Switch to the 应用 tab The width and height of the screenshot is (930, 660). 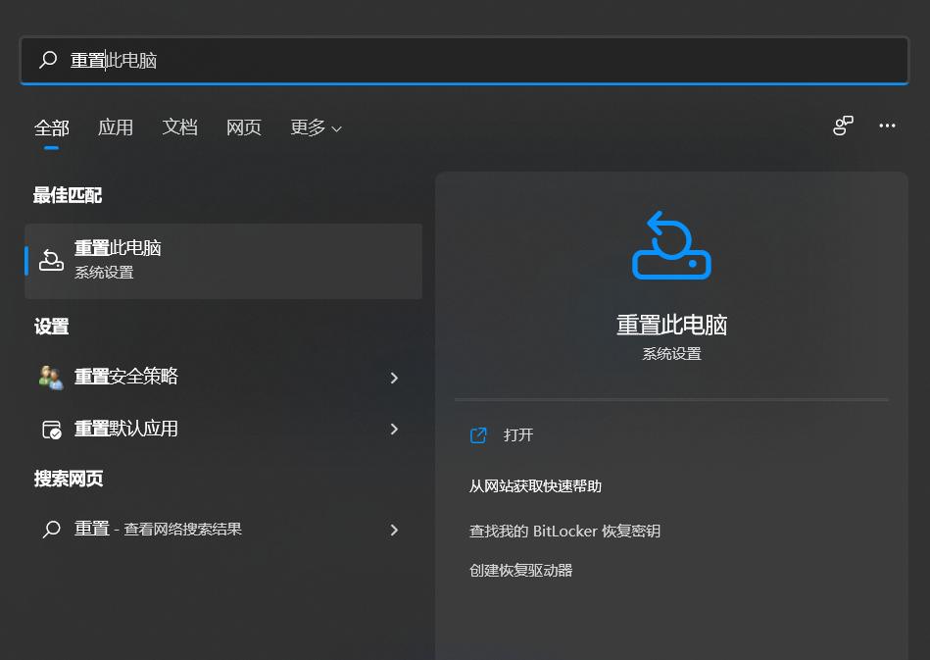[x=116, y=127]
